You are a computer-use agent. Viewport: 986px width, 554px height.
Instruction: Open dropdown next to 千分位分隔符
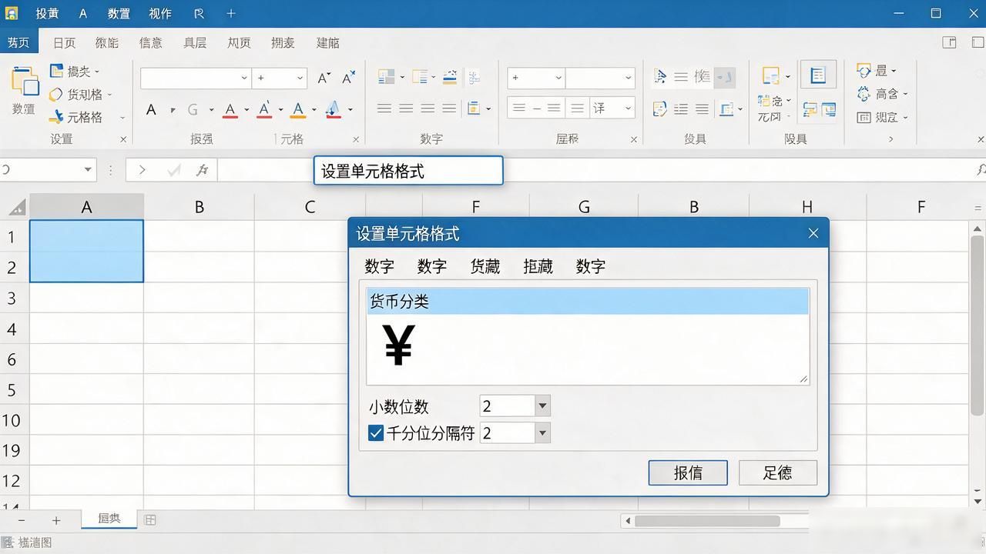pos(542,432)
